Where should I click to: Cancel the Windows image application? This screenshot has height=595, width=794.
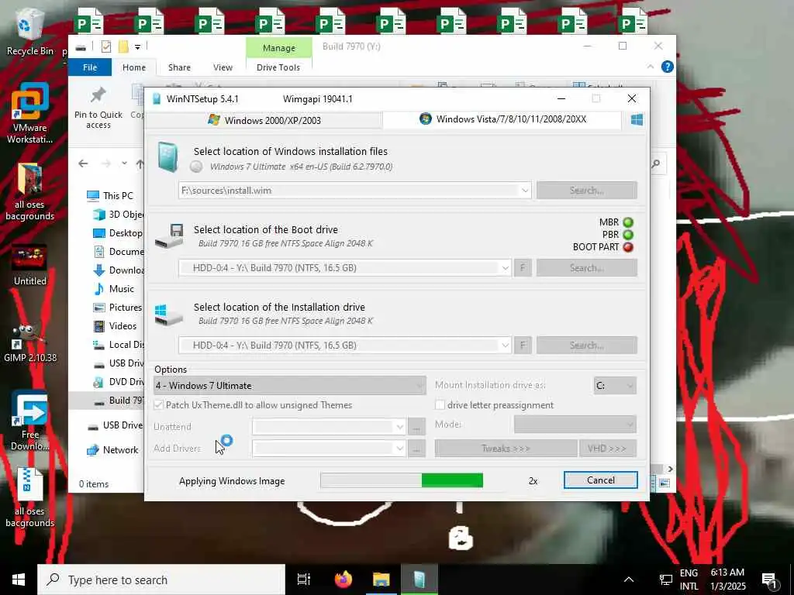(601, 480)
